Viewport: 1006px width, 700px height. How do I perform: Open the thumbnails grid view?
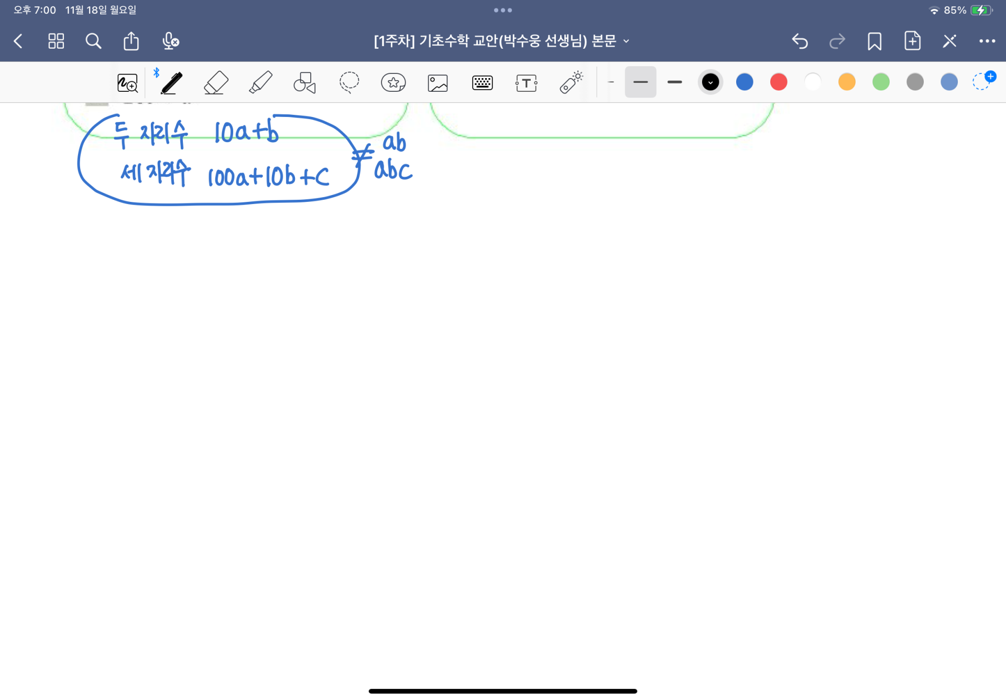56,41
